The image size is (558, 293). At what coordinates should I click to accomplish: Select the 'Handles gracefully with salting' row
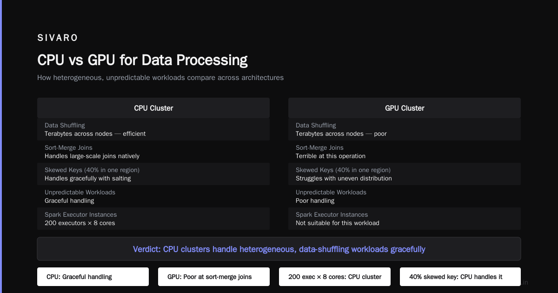click(x=153, y=174)
